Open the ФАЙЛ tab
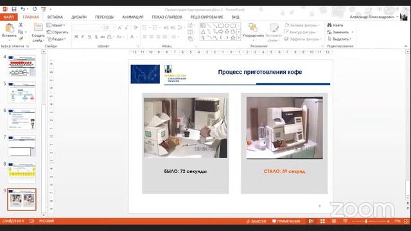The height and width of the screenshot is (231, 411). tap(8, 17)
